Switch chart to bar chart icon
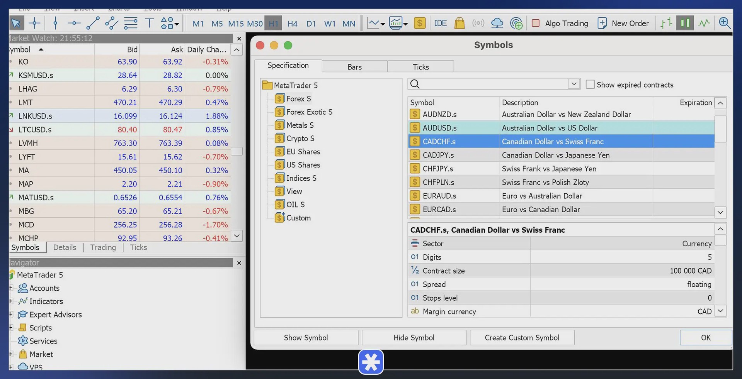This screenshot has height=379, width=742. (666, 23)
